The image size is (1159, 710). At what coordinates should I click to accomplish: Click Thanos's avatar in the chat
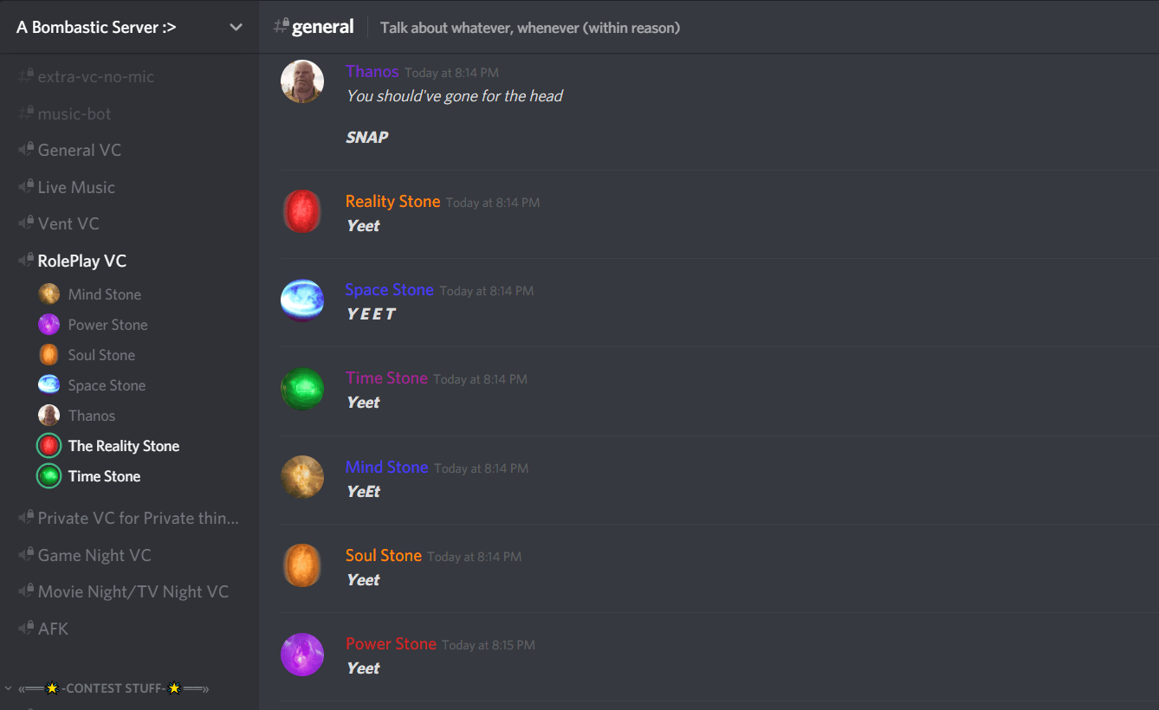[x=302, y=81]
